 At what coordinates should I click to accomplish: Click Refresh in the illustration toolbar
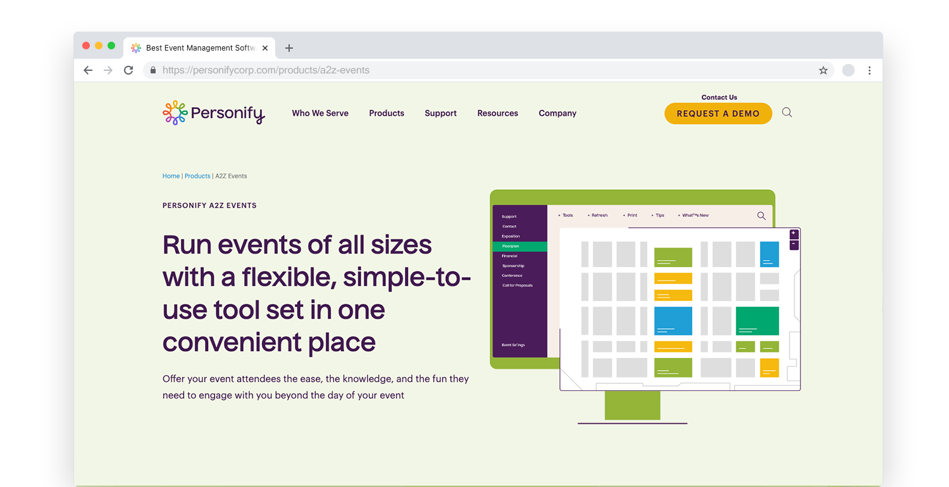[597, 216]
